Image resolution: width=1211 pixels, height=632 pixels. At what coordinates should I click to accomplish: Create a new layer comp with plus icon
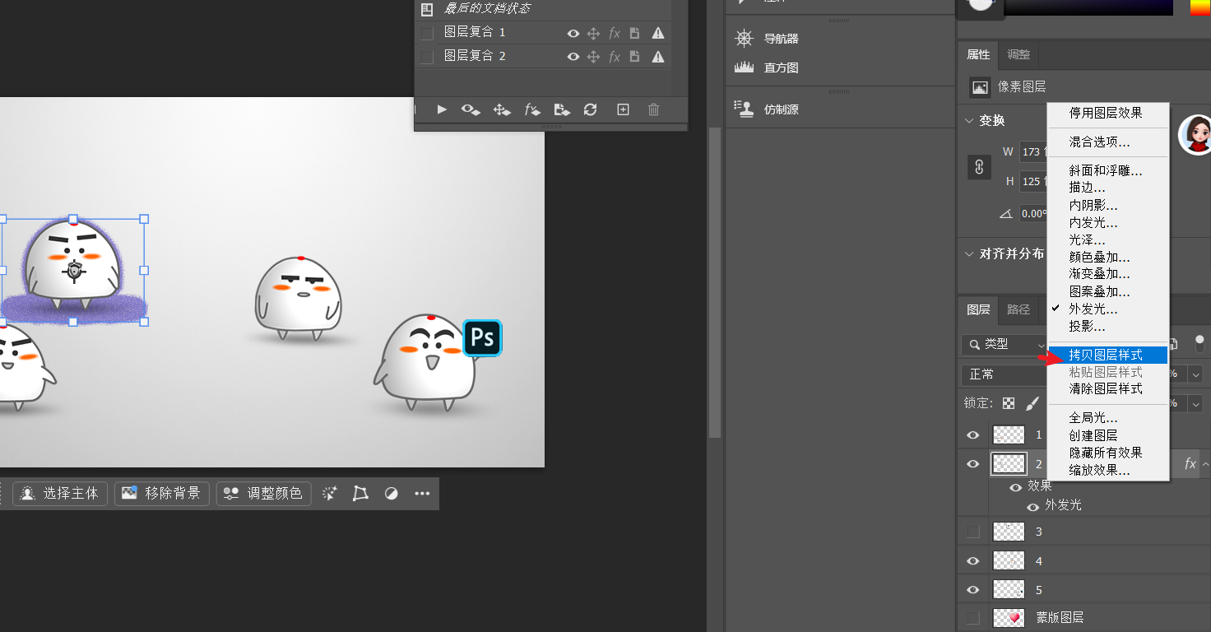click(623, 109)
